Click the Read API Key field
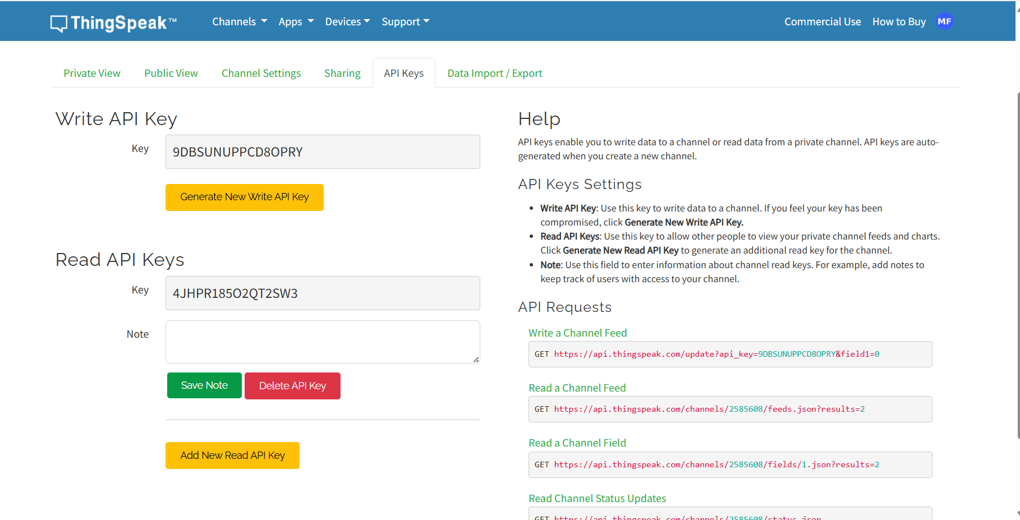1020x520 pixels. (x=323, y=293)
